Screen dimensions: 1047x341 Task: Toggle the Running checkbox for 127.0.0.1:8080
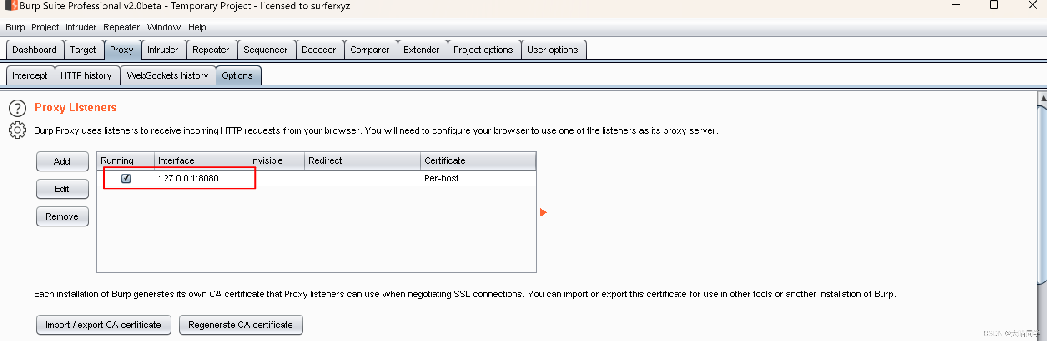click(x=126, y=178)
